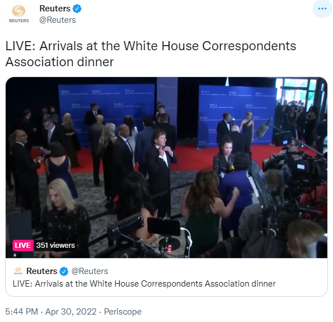Click the Periscope source label

(123, 312)
